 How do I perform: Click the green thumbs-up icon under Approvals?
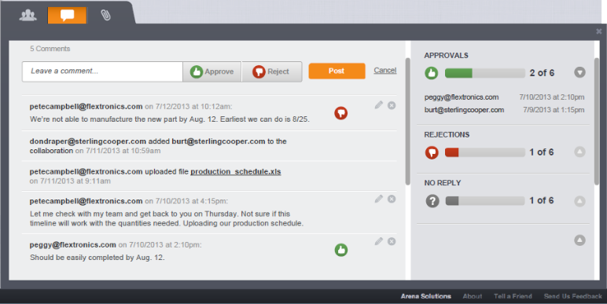click(x=432, y=73)
